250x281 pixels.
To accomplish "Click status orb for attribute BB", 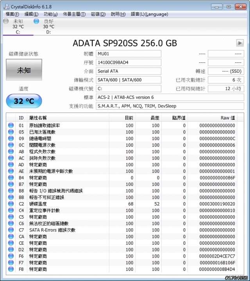I will tap(11, 197).
